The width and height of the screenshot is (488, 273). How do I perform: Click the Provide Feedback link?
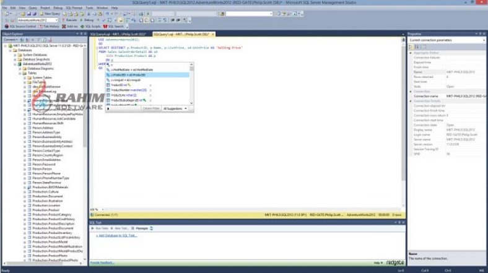(x=102, y=263)
